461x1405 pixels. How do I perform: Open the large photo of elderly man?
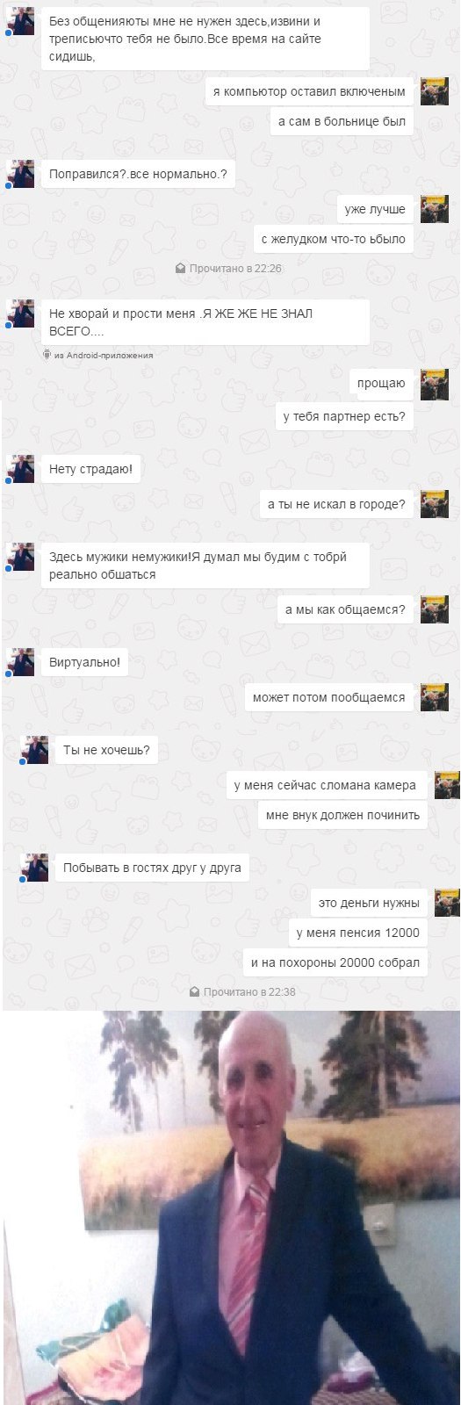(232, 1207)
